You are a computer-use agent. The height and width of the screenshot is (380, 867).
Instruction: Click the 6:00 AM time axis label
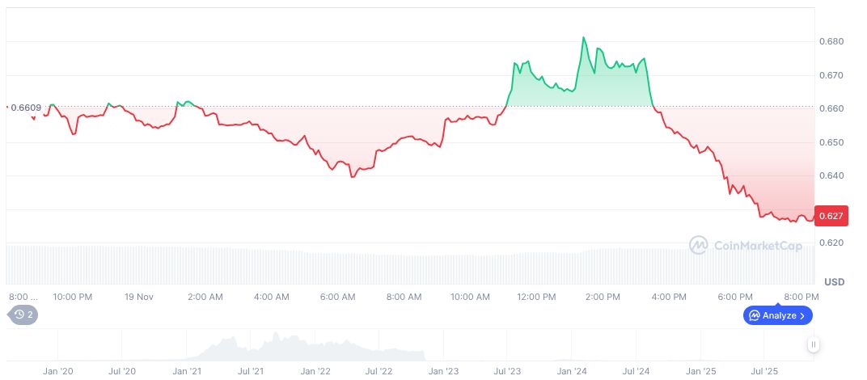click(337, 297)
